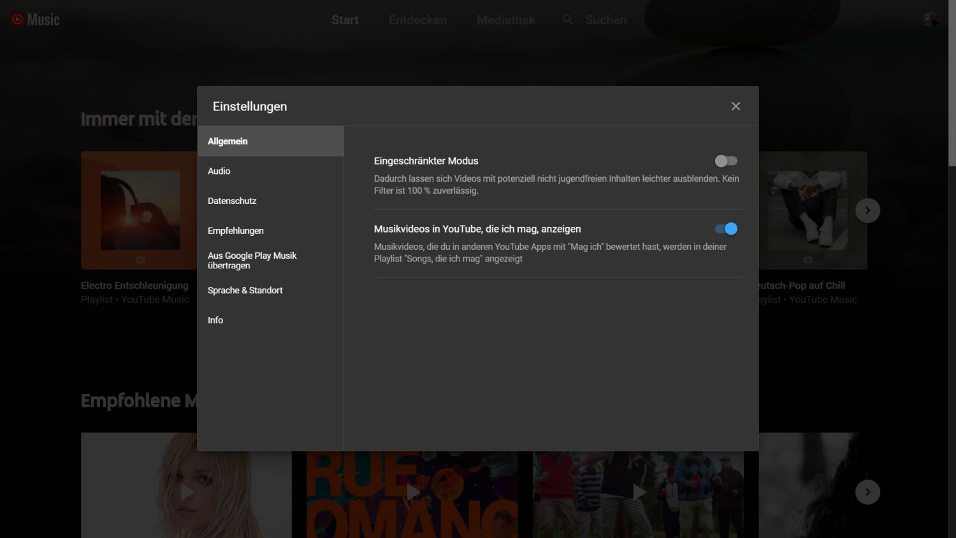Disable the Musikvideos in YouTube toggle

pyautogui.click(x=726, y=229)
